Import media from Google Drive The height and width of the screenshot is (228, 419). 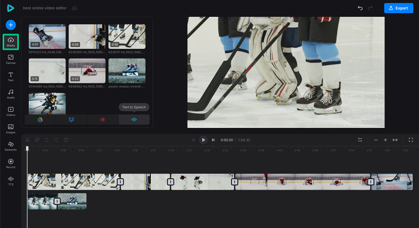(40, 120)
